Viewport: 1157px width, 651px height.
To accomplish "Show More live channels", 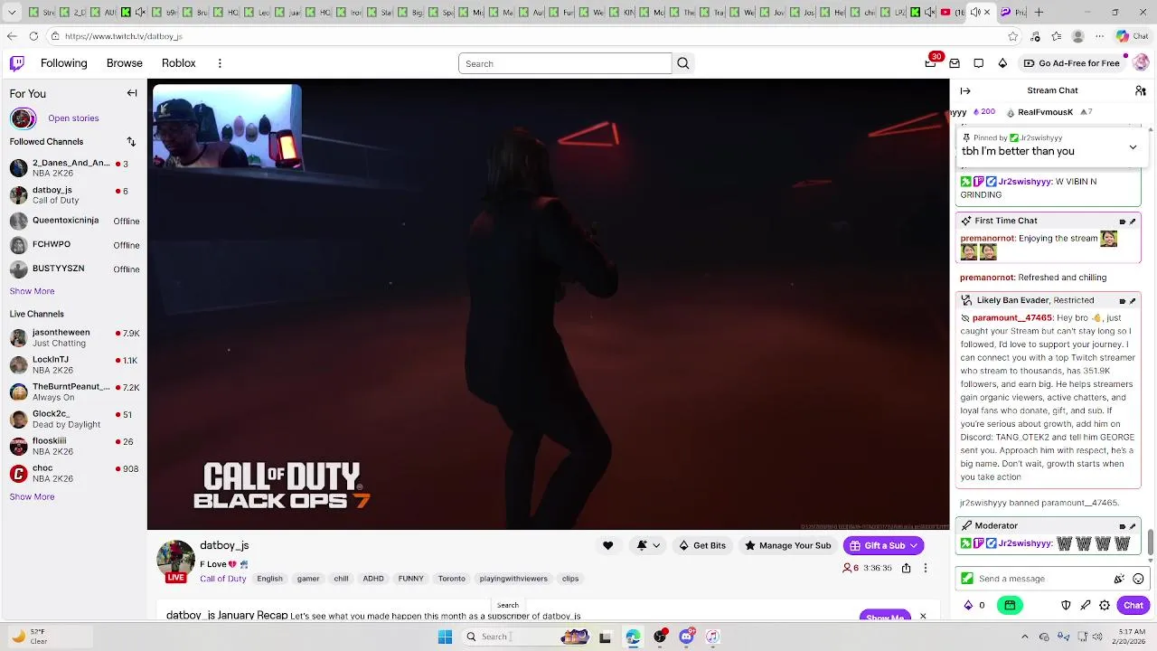I will (x=32, y=496).
